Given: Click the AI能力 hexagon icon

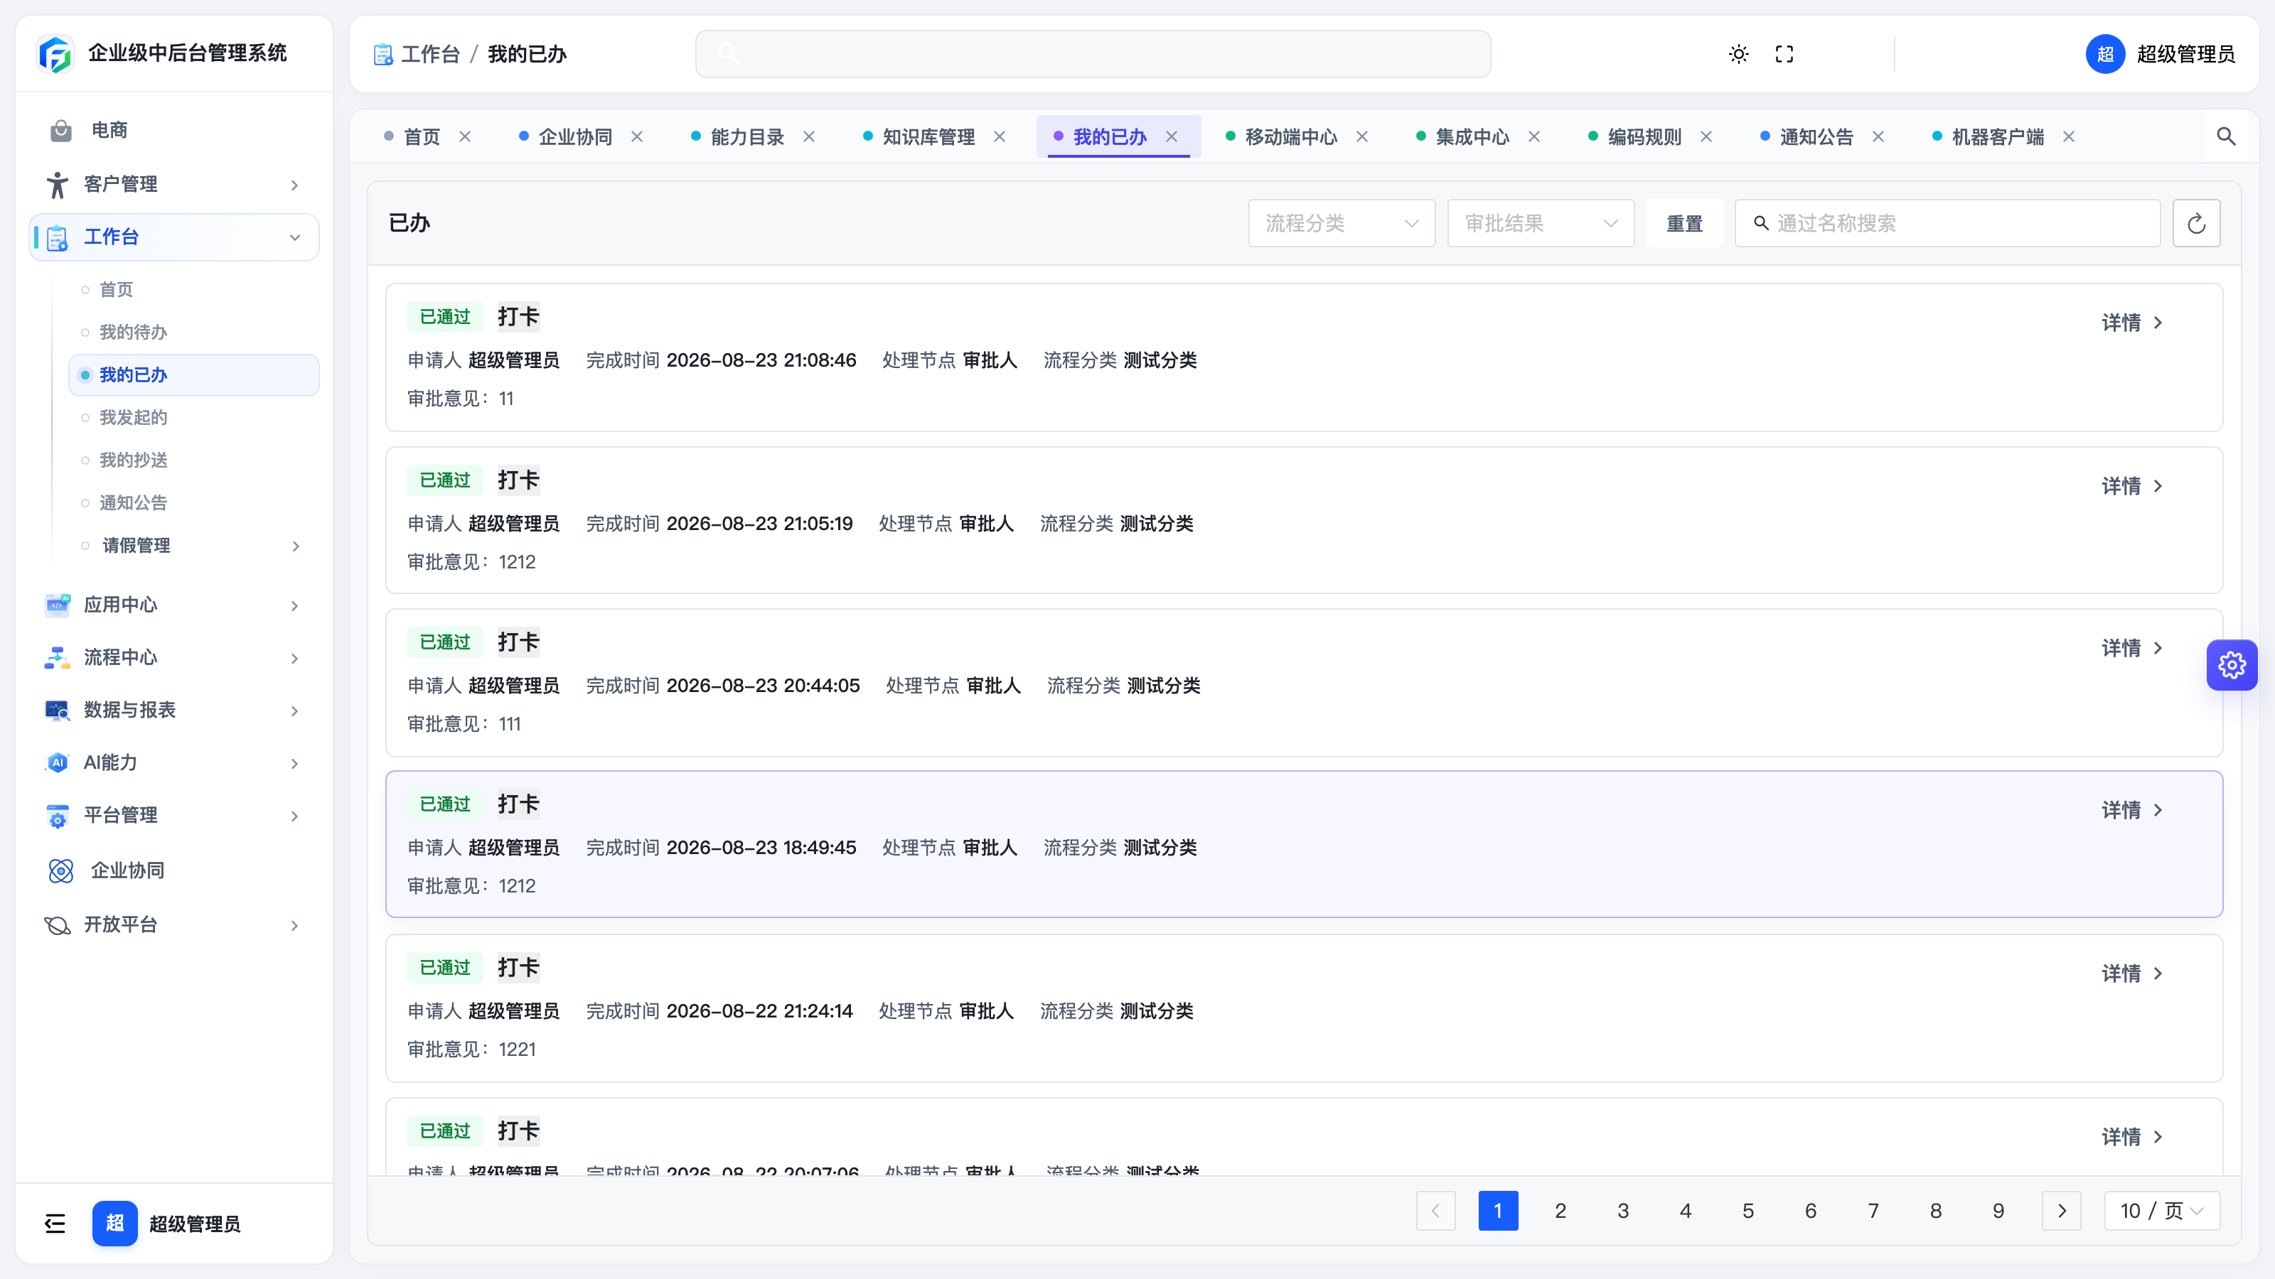Looking at the screenshot, I should (x=58, y=762).
